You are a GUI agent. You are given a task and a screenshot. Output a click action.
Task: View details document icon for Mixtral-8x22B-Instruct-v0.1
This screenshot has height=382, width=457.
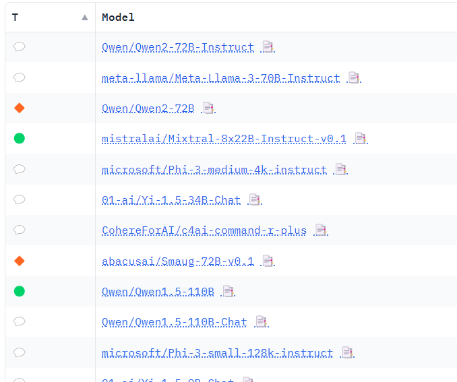(361, 138)
